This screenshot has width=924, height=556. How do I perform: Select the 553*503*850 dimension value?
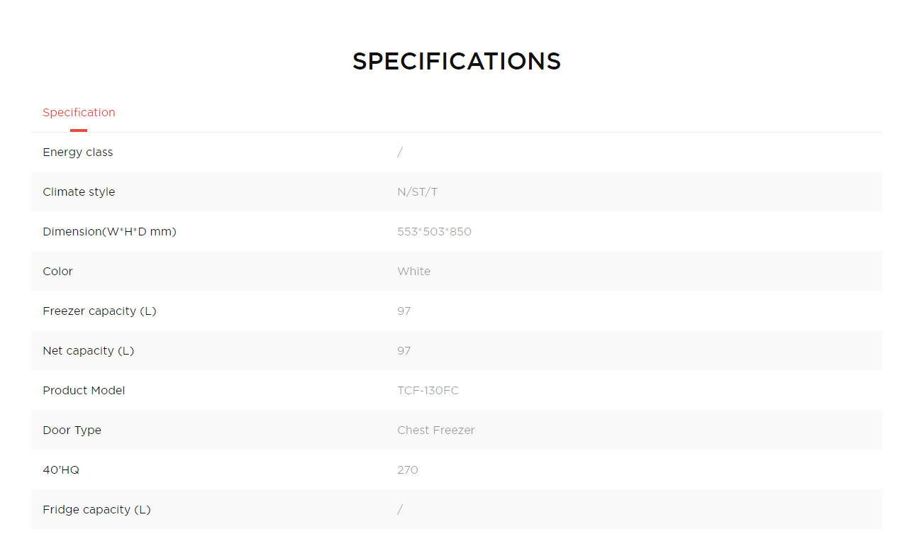tap(434, 232)
